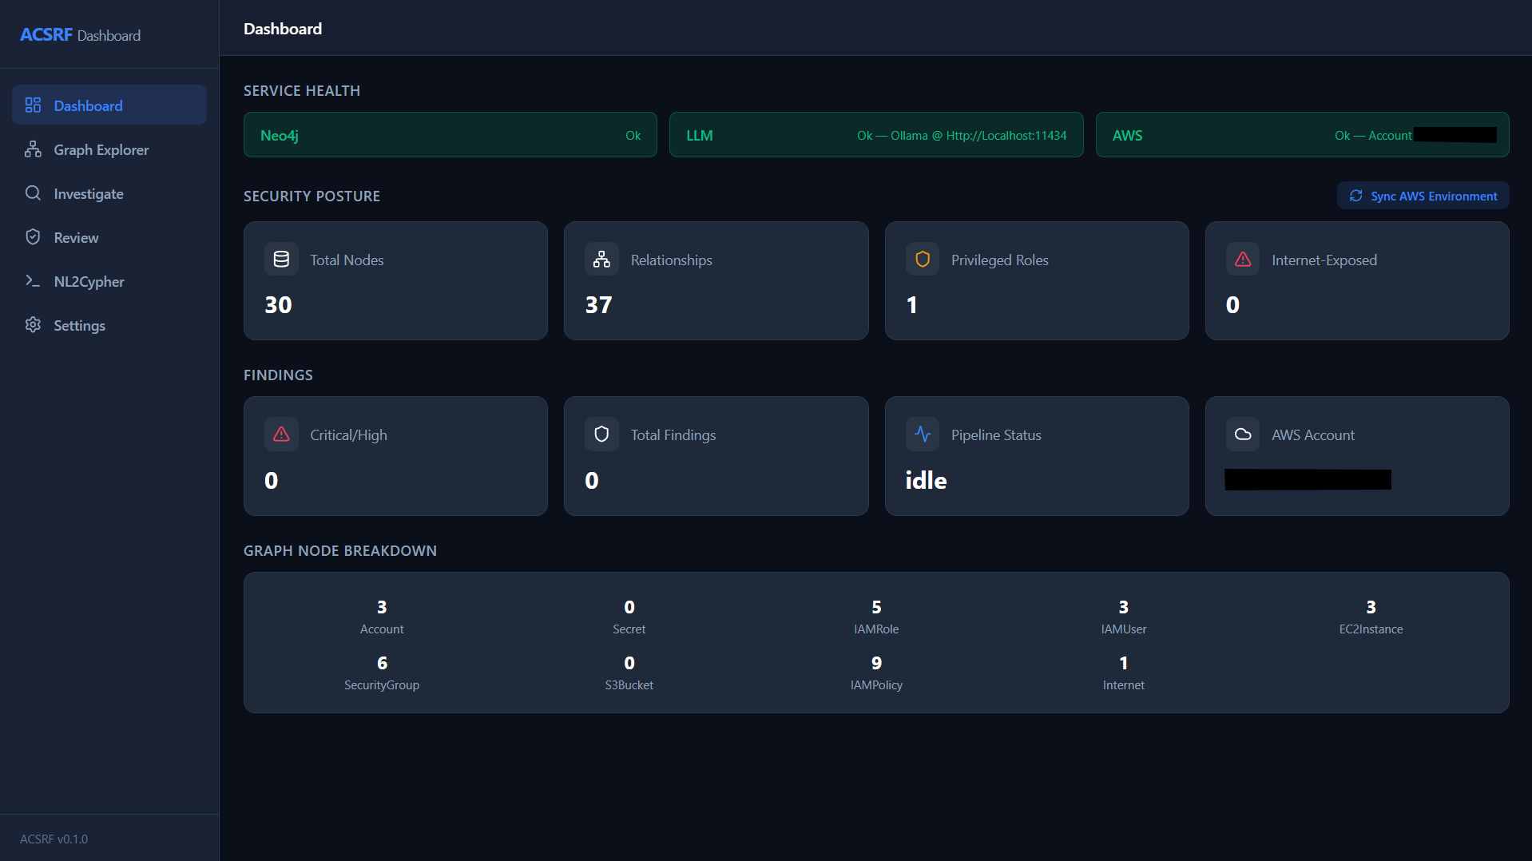Go to the Investigate page
This screenshot has height=861, width=1532.
(109, 193)
